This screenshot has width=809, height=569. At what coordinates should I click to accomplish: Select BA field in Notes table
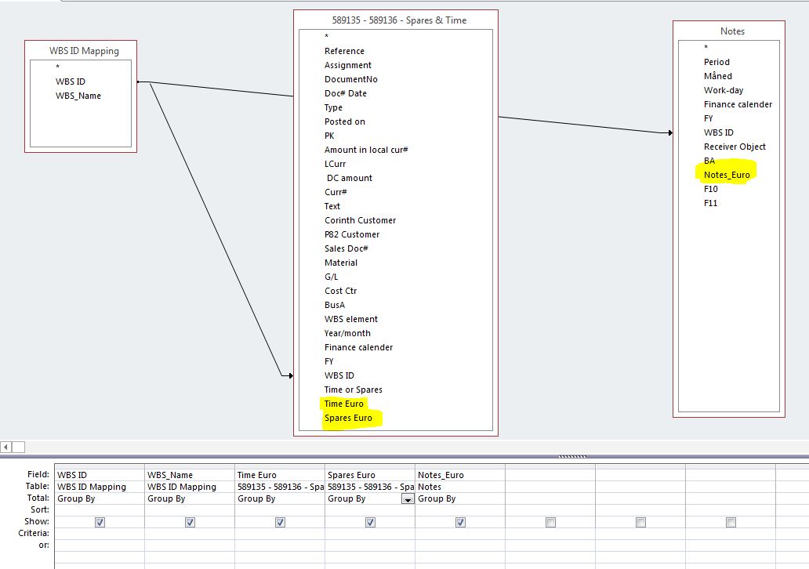[709, 161]
